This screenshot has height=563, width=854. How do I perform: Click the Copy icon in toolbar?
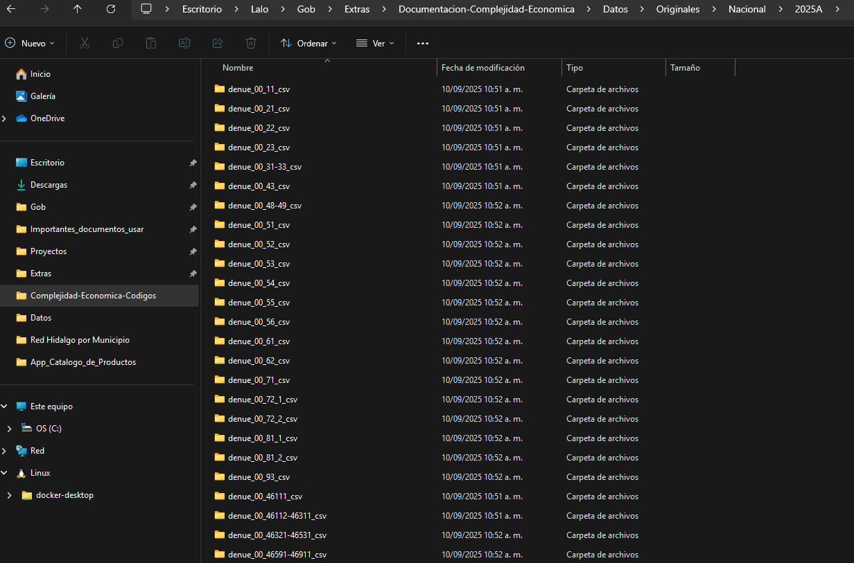click(118, 43)
